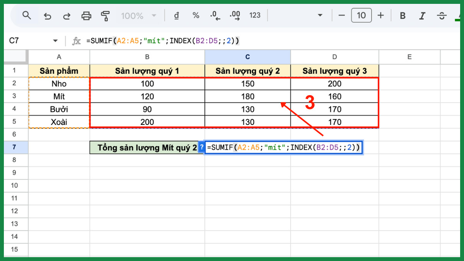Toggle bold formatting
The height and width of the screenshot is (261, 464).
point(403,15)
